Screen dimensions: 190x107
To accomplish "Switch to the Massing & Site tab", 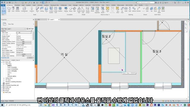I will [54, 5].
